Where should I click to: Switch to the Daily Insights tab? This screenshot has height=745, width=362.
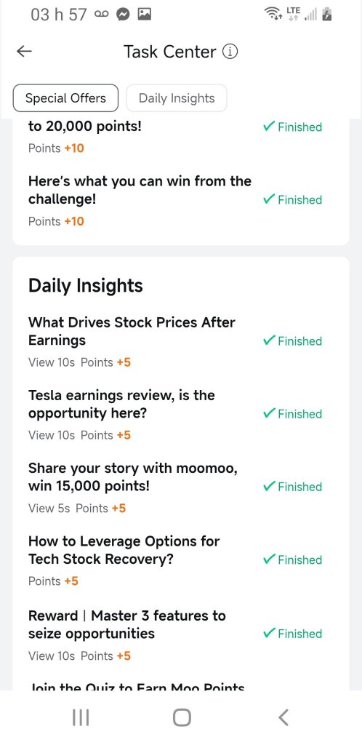pyautogui.click(x=177, y=98)
